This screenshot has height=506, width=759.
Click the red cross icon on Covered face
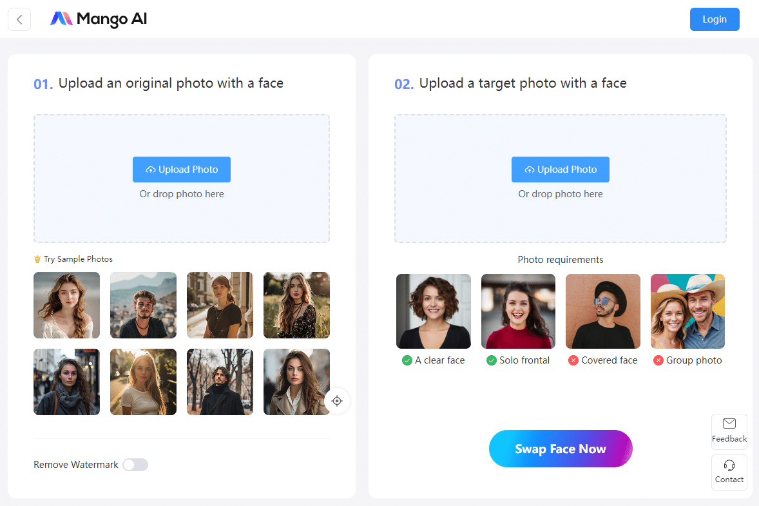click(x=573, y=360)
